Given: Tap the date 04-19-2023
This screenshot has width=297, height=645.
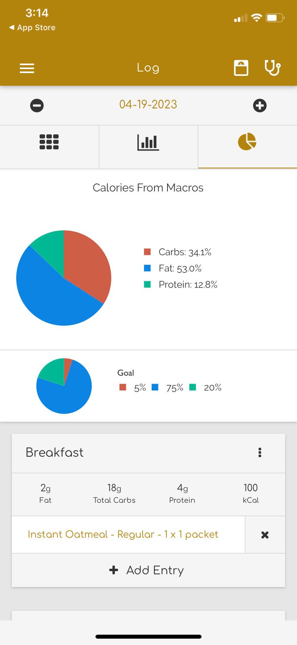Looking at the screenshot, I should (x=148, y=104).
